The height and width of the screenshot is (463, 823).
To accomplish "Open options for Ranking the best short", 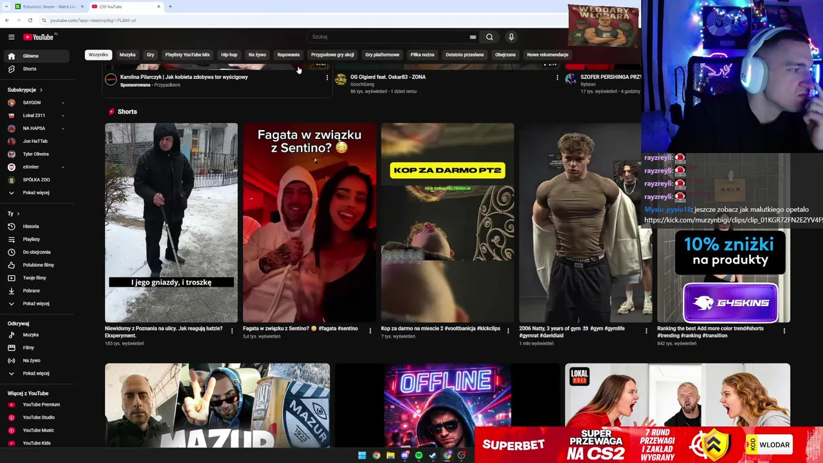I will [784, 331].
